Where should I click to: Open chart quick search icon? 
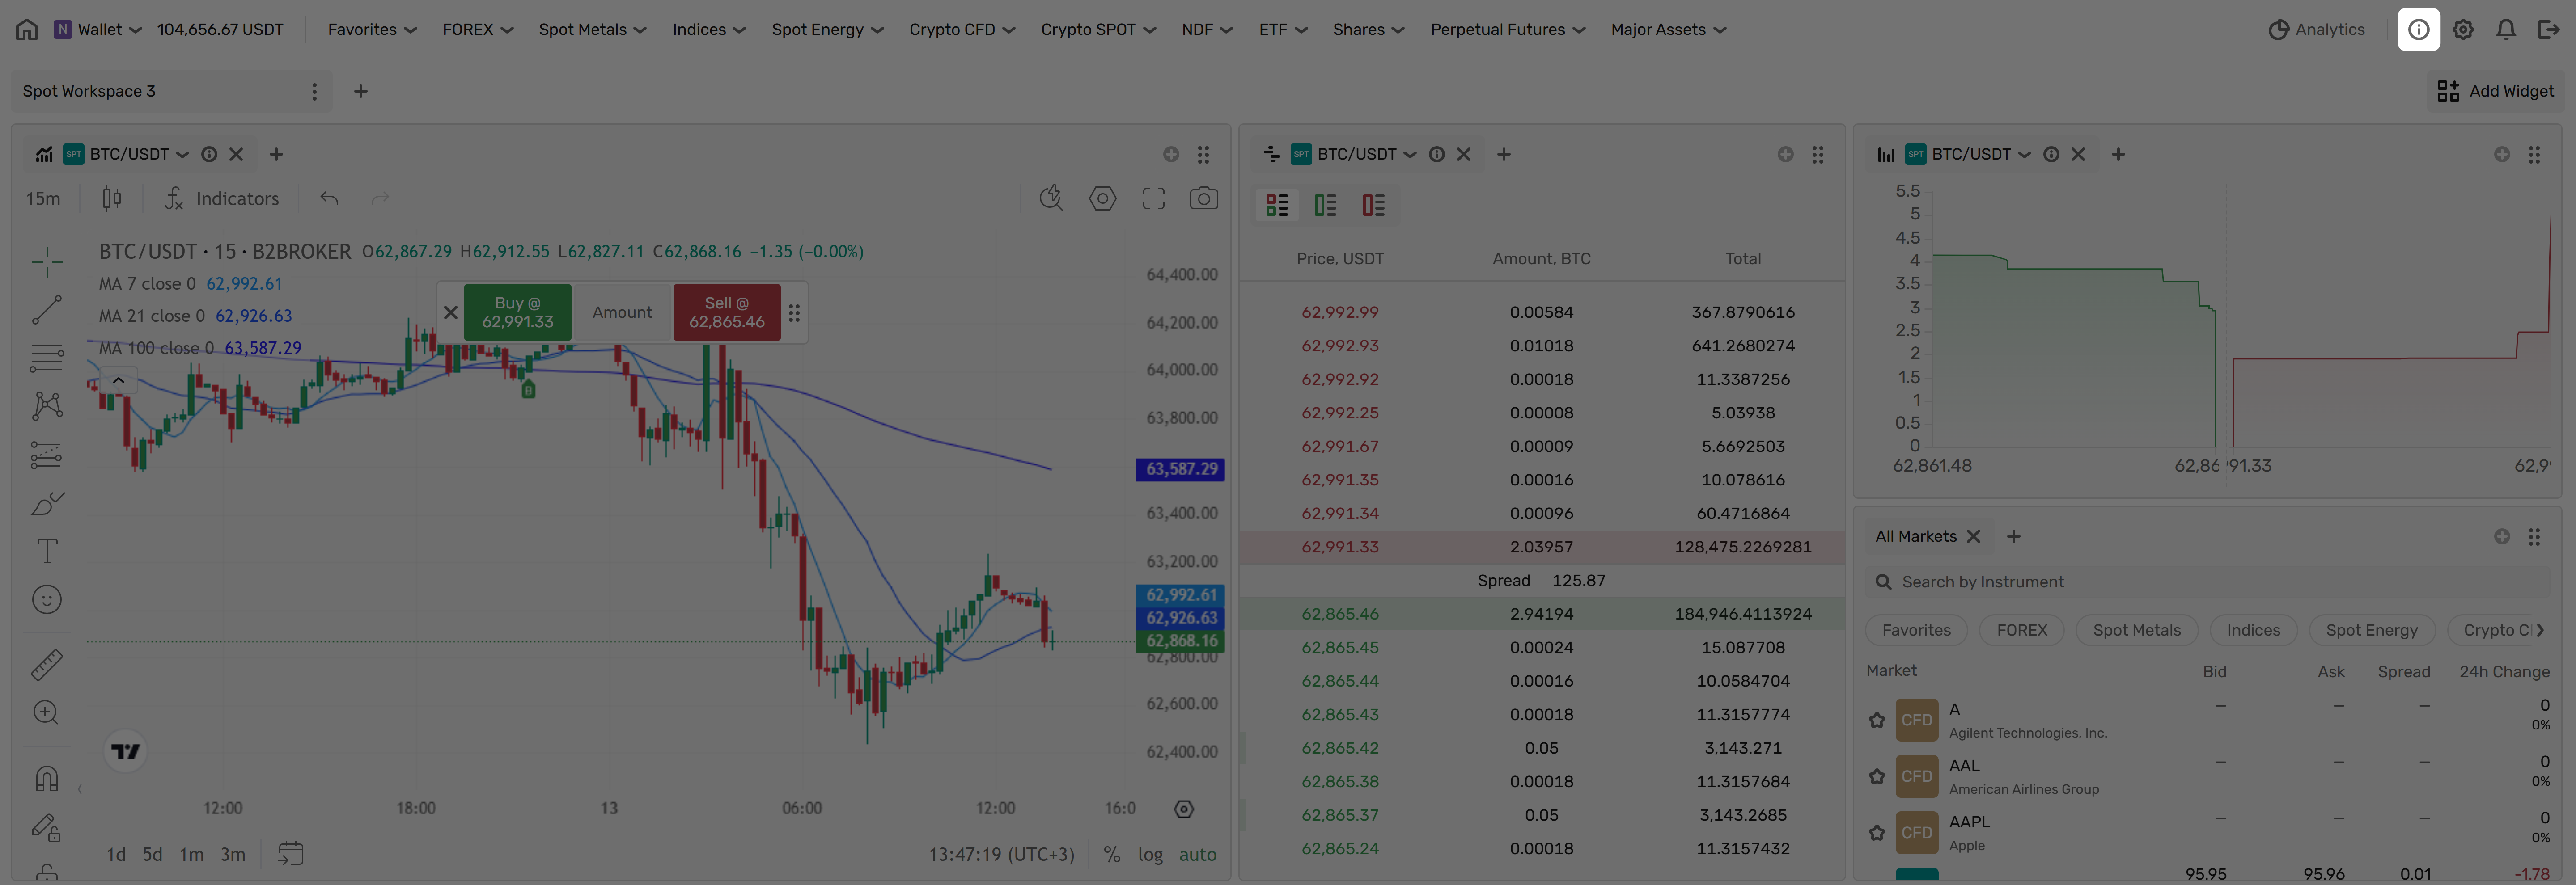1051,199
